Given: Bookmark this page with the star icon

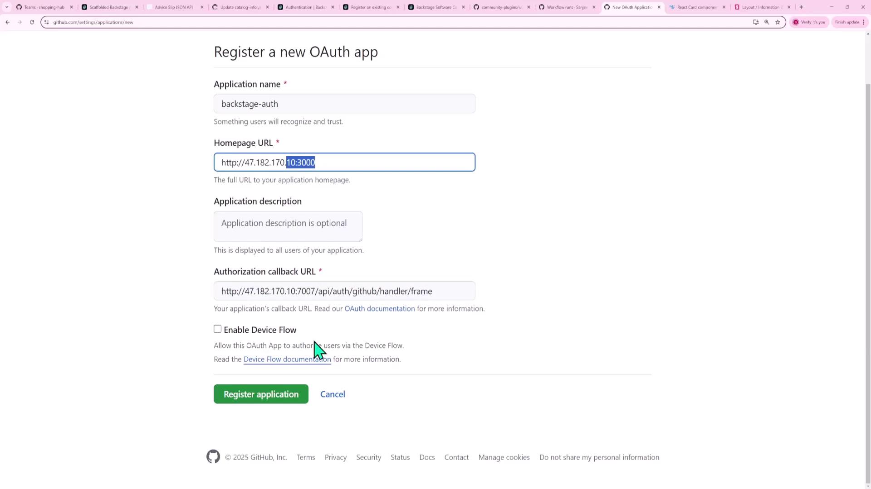Looking at the screenshot, I should (778, 22).
